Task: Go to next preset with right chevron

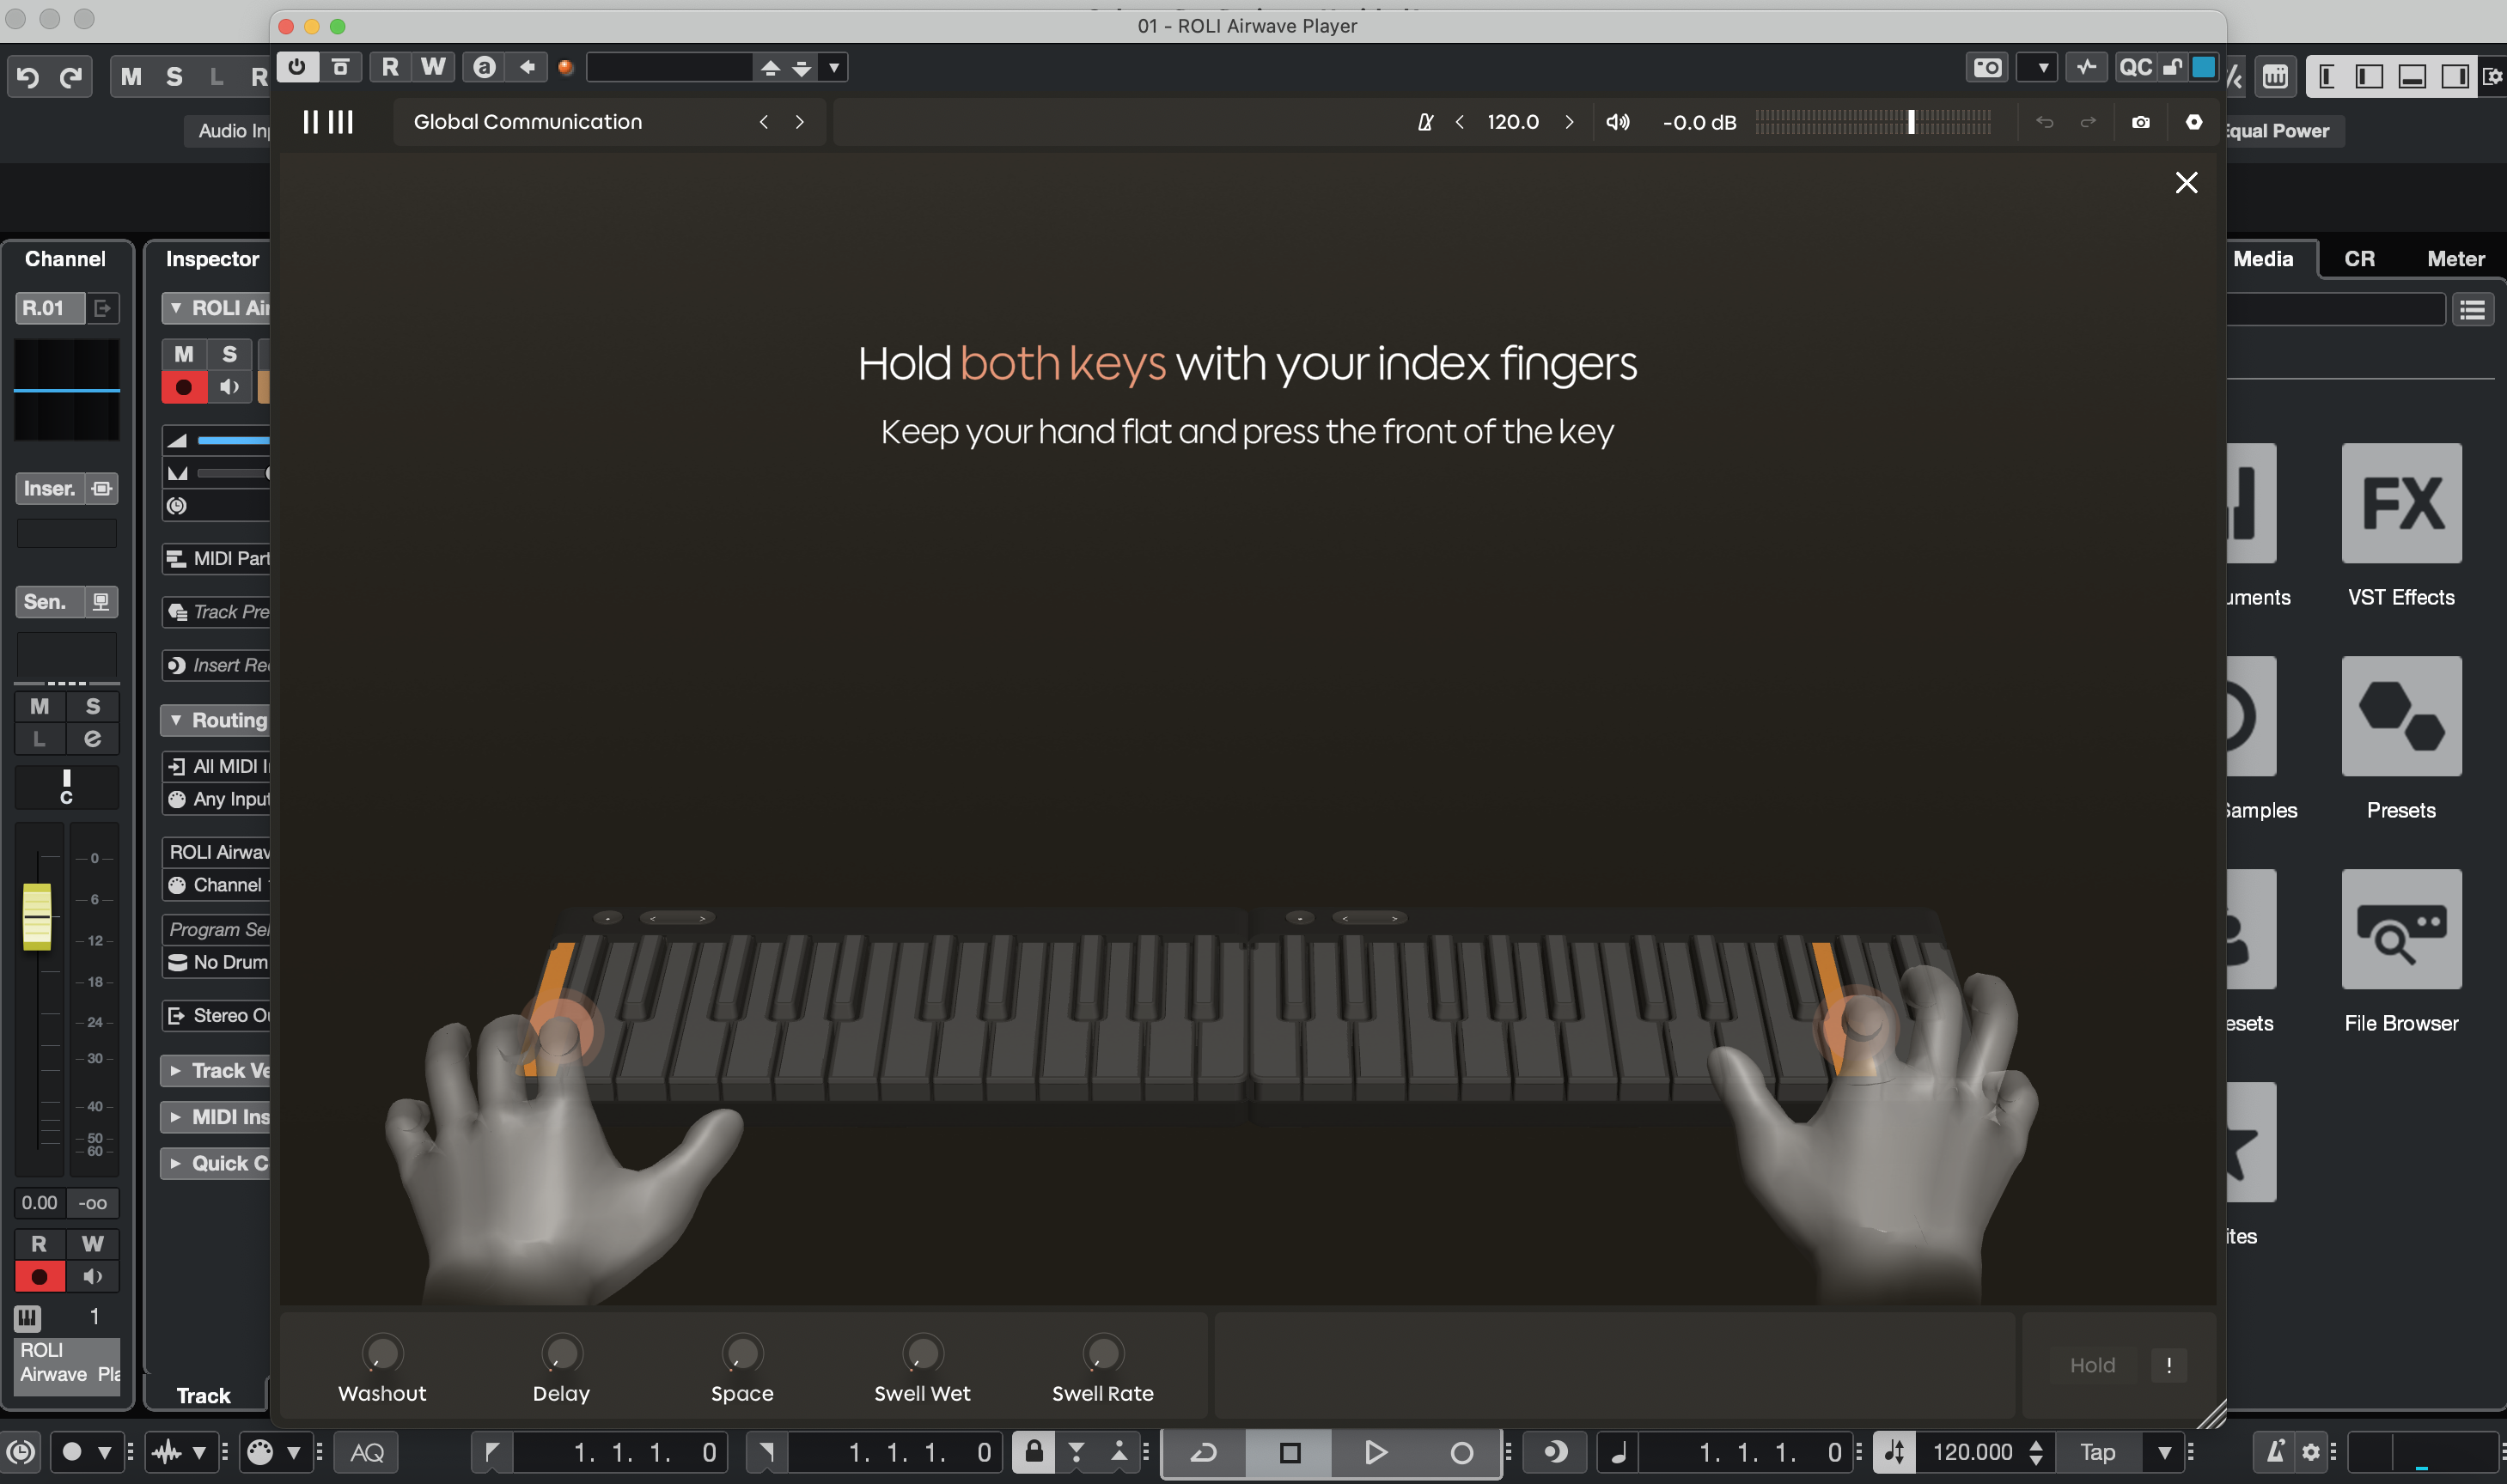Action: pyautogui.click(x=799, y=122)
